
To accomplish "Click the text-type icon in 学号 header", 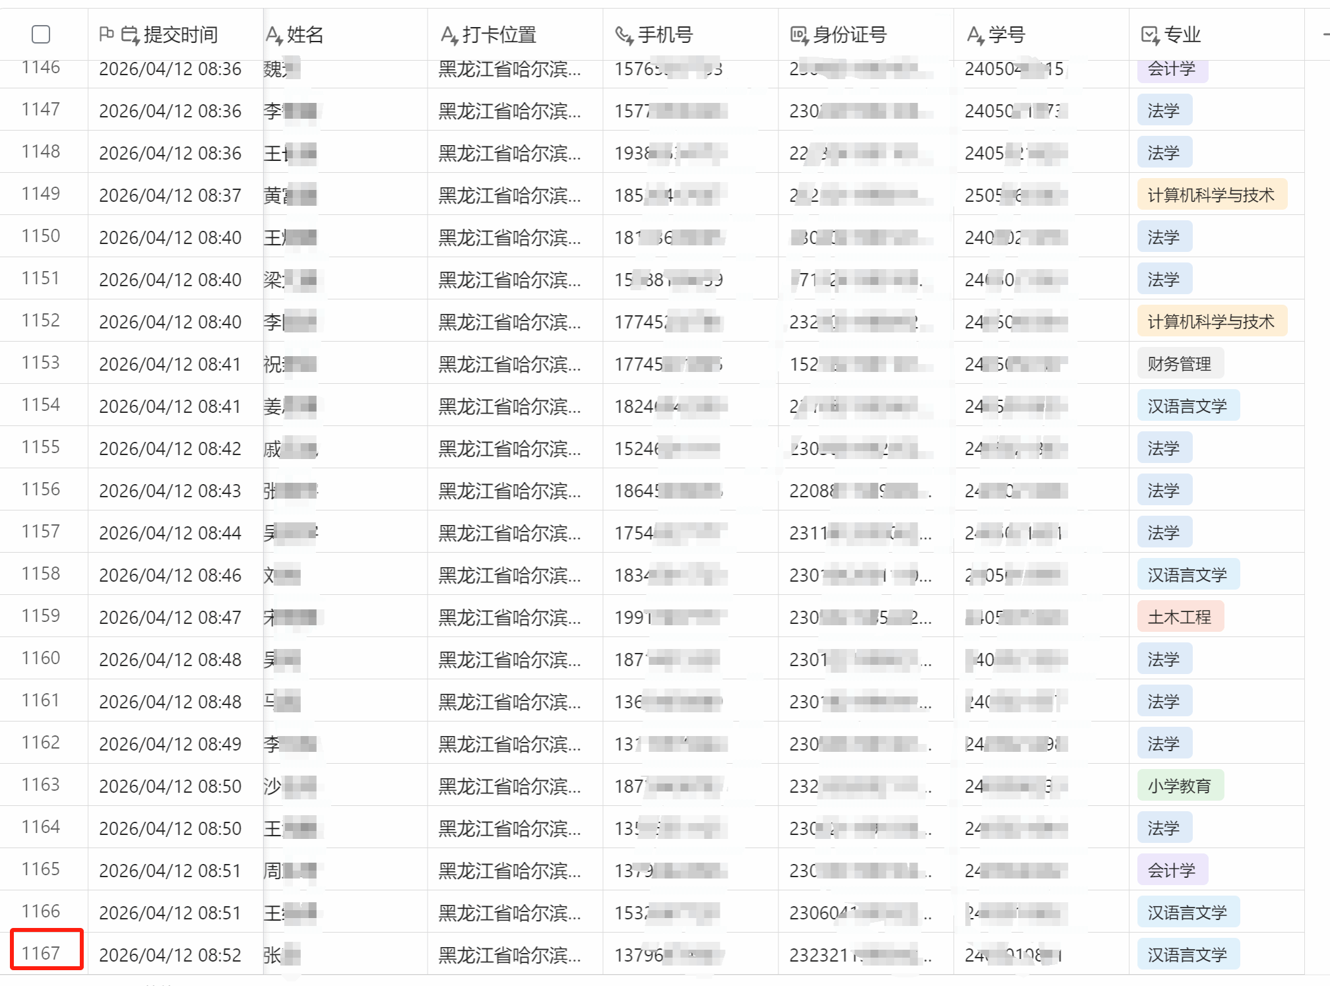I will 975,35.
